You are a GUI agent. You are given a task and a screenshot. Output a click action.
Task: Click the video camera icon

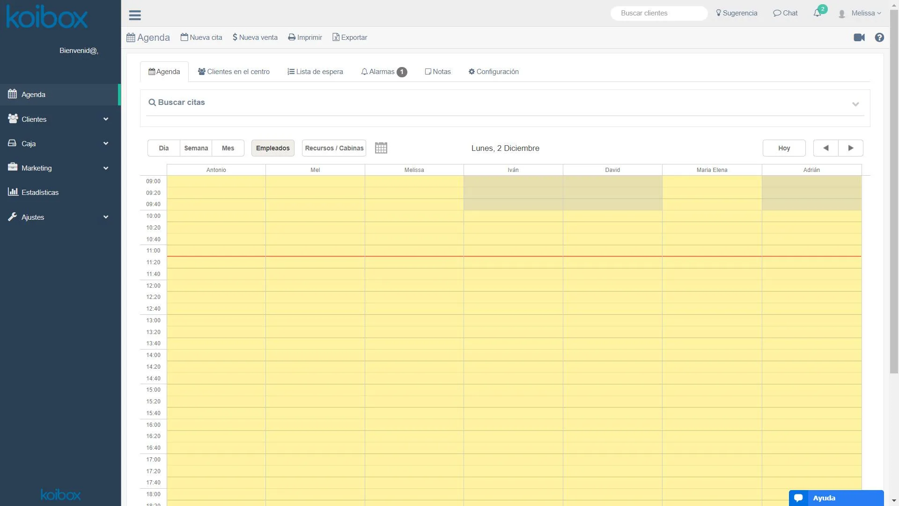click(x=859, y=37)
